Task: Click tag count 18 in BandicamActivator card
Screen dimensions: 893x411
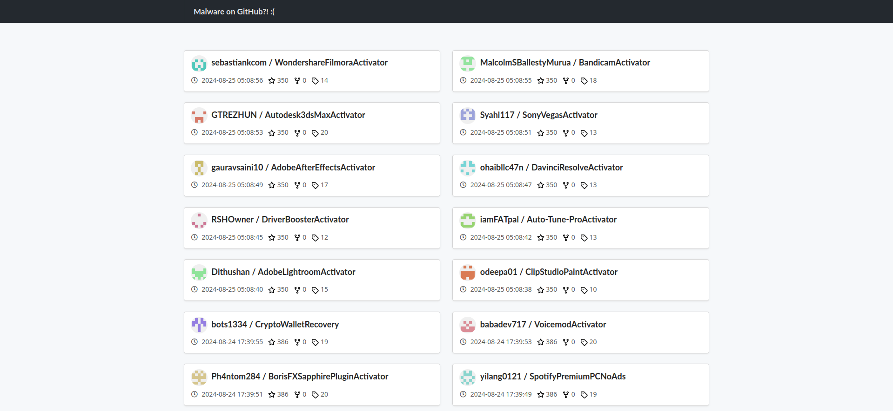Action: coord(593,80)
